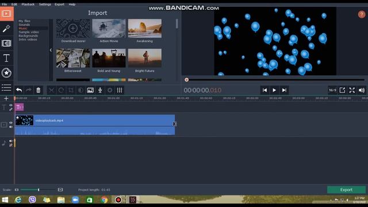Toggle music track link icon
Screen dimensions: 368x207
pyautogui.click(x=11, y=145)
